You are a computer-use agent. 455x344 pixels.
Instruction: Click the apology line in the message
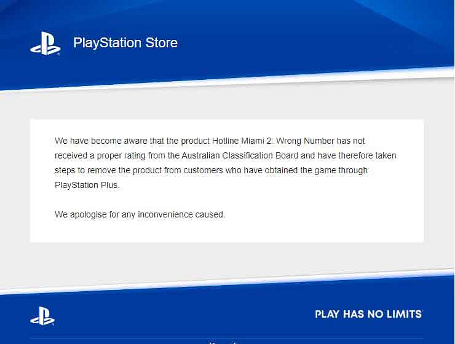(140, 215)
